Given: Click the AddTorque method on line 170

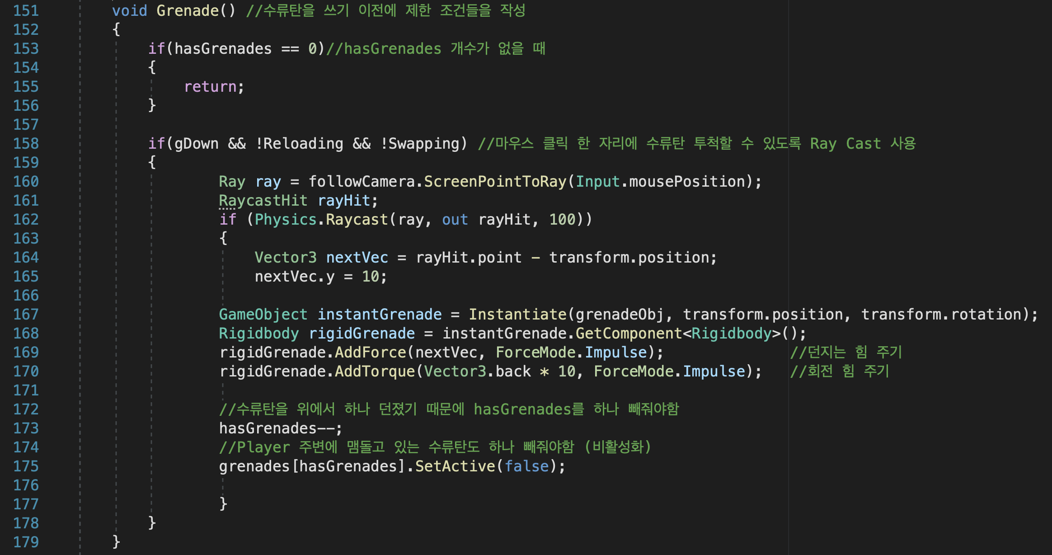Looking at the screenshot, I should click(375, 371).
